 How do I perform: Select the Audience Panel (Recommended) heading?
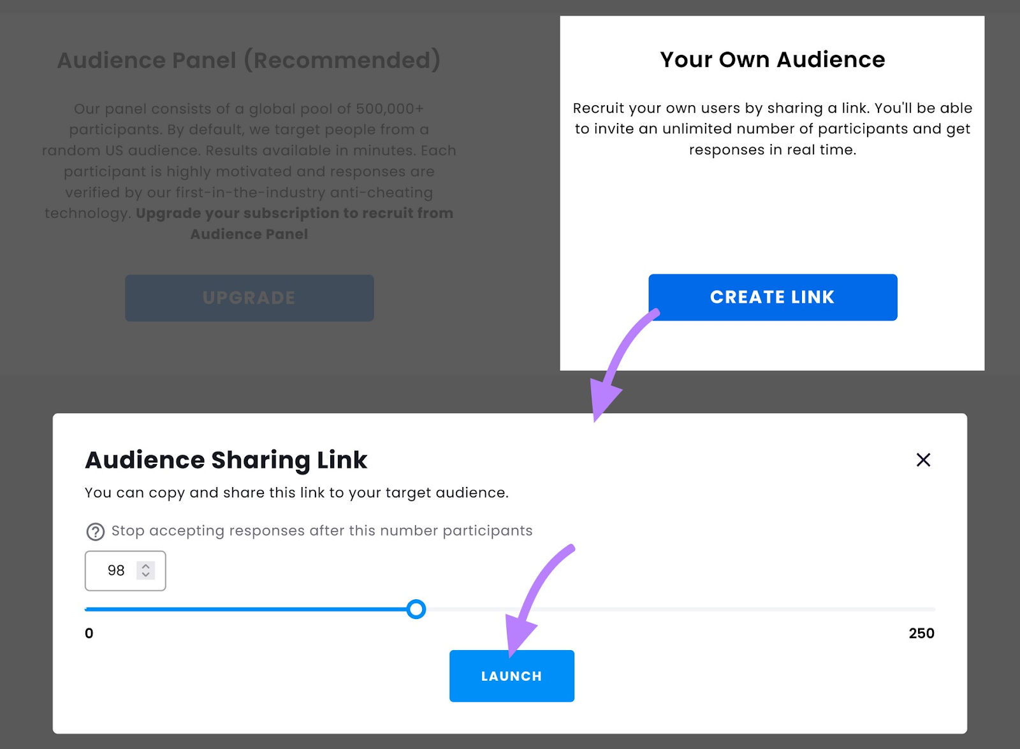pyautogui.click(x=249, y=60)
